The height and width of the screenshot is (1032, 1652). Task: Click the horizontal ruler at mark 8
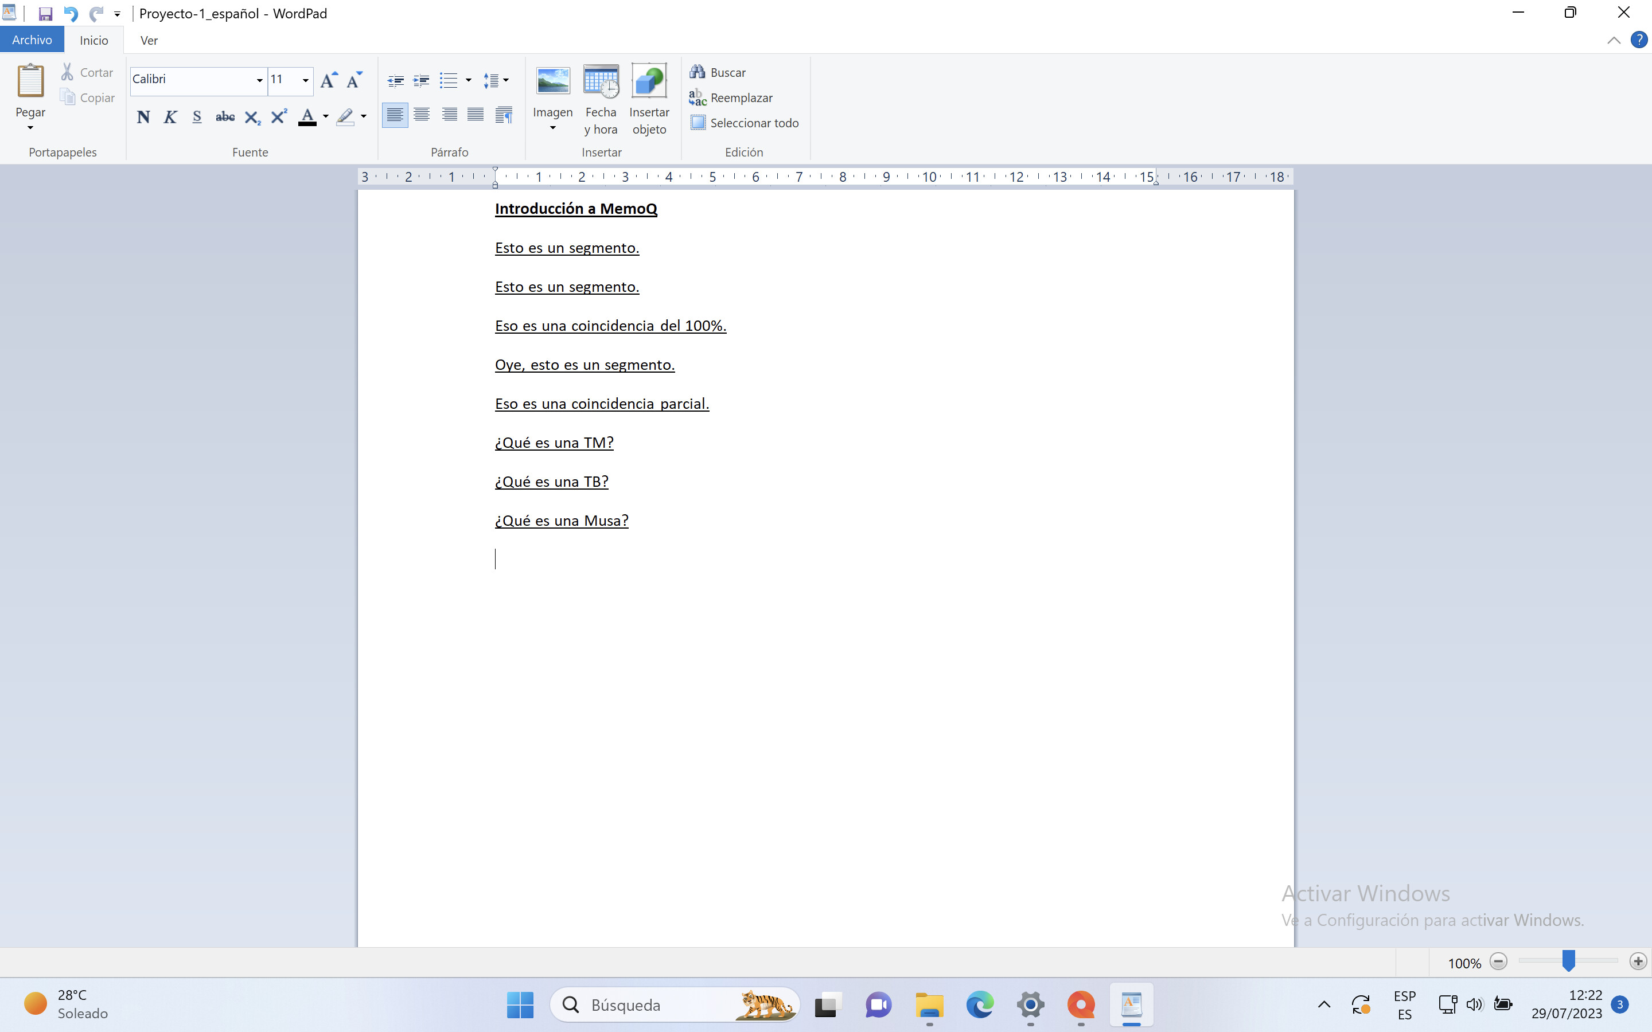tap(843, 177)
